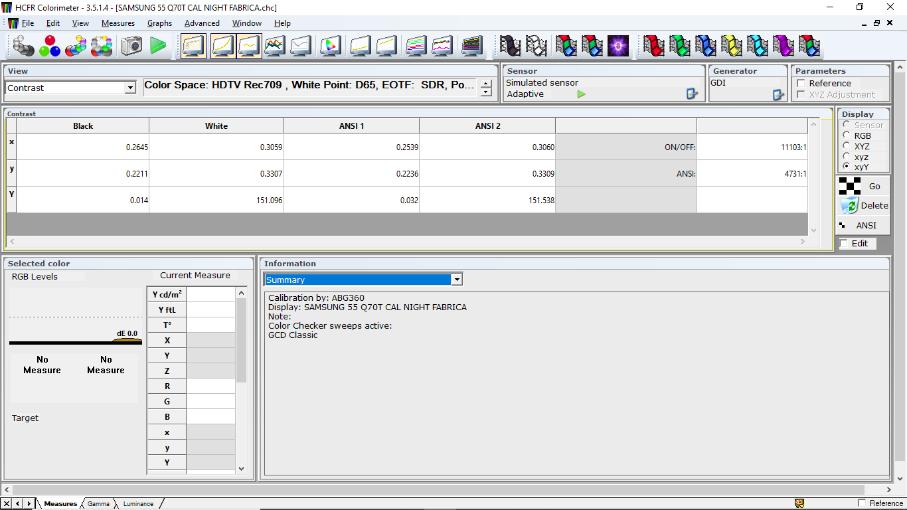Click the ON/OFF contrast value 11103:1

pyautogui.click(x=752, y=147)
